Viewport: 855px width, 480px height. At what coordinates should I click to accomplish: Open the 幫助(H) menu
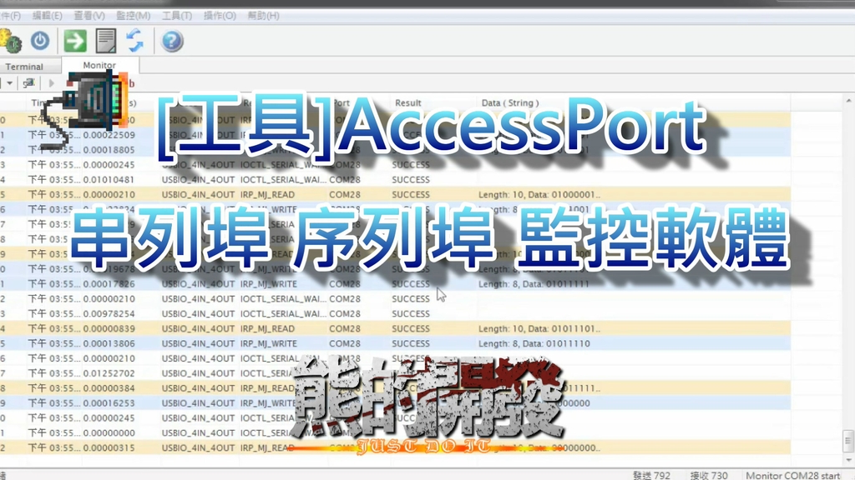click(263, 16)
